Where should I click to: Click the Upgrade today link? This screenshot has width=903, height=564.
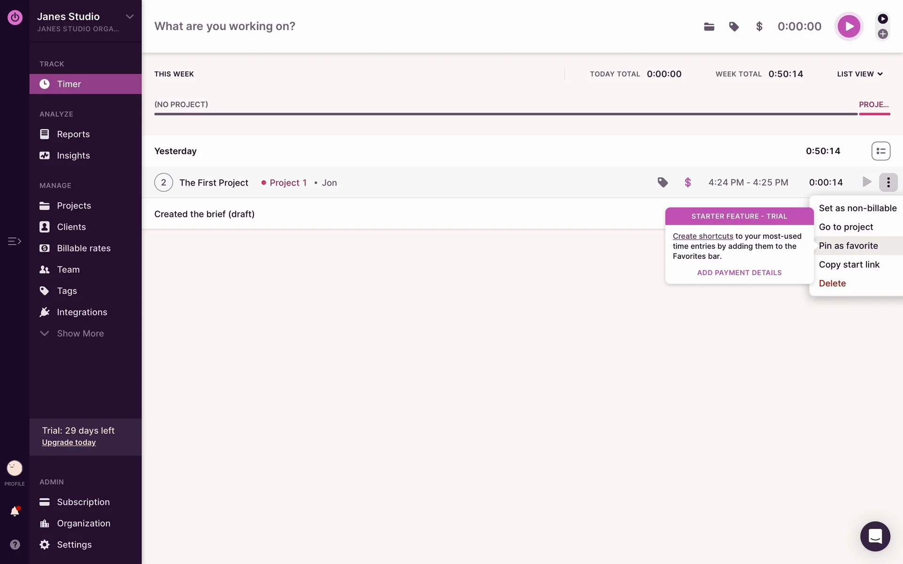[69, 443]
